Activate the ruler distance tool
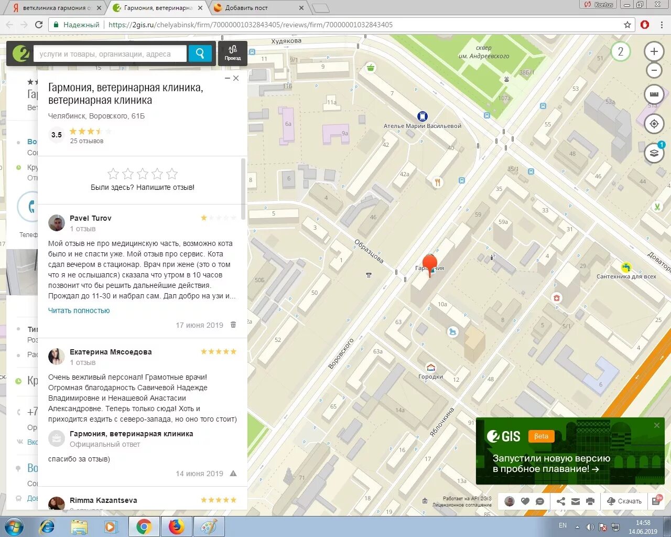This screenshot has height=537, width=671. 654,94
